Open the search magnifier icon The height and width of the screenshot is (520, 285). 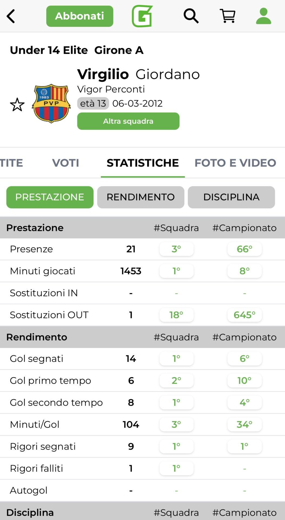pos(191,16)
